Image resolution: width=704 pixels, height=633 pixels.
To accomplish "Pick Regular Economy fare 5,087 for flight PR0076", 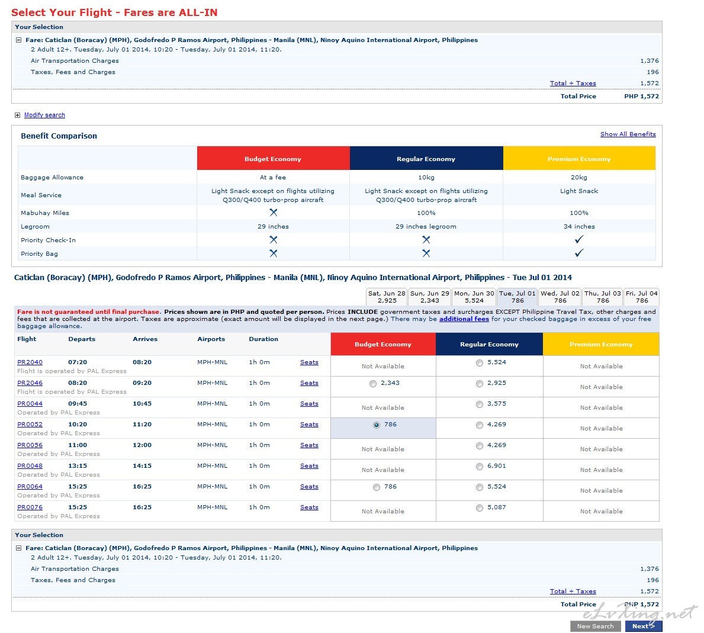I will pos(480,507).
